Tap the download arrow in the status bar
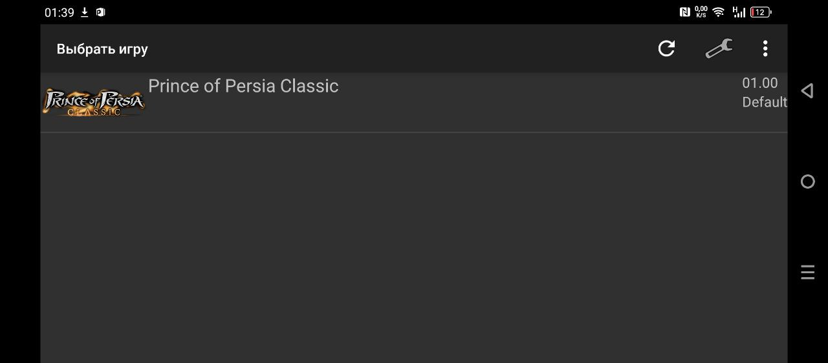Viewport: 828px width, 363px height. click(x=84, y=12)
